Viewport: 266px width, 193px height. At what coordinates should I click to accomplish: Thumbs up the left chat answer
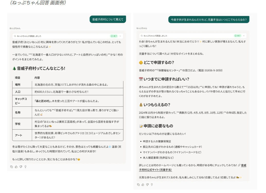(x=16, y=167)
